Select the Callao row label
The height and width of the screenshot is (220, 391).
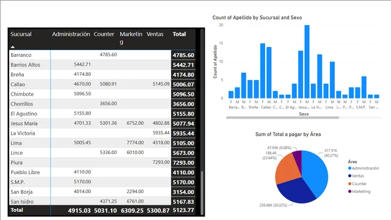[x=18, y=84]
